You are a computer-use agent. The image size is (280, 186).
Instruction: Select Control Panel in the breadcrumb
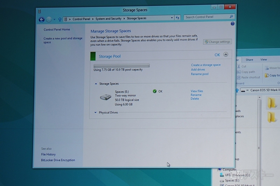tap(81, 19)
